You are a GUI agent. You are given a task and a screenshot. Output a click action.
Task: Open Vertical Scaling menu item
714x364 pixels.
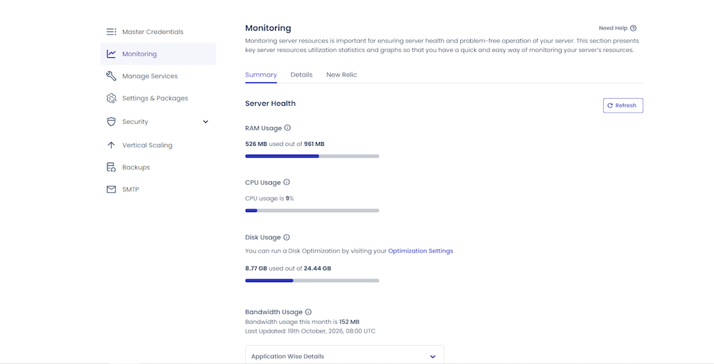tap(158, 145)
